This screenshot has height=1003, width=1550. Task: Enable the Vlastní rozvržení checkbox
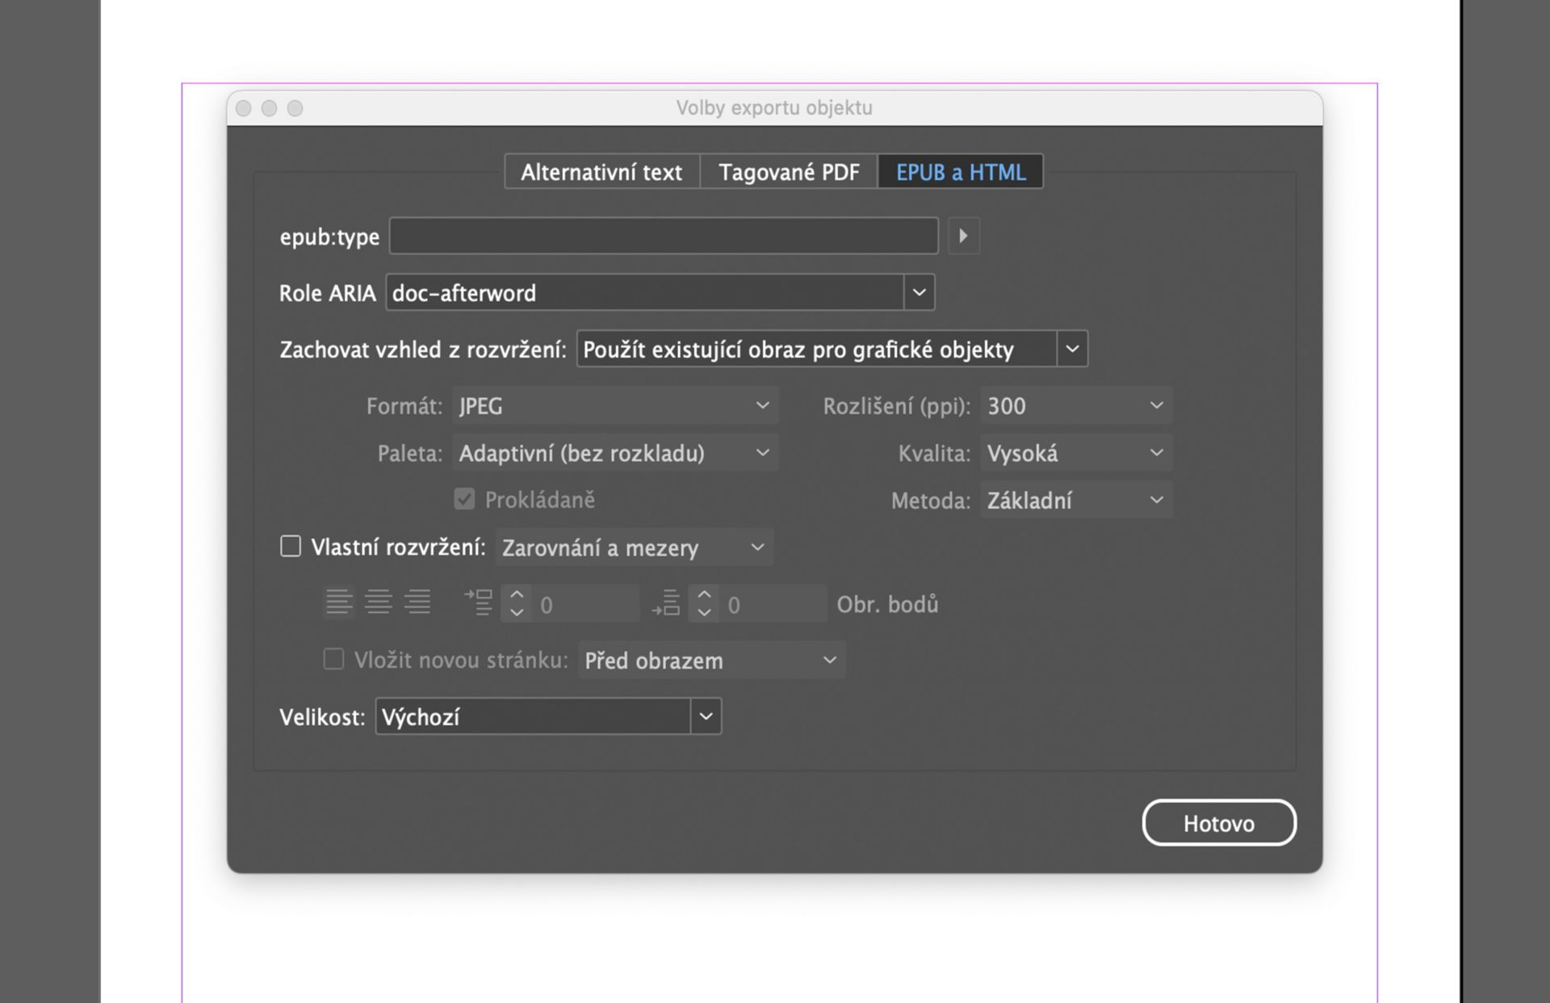click(x=290, y=547)
